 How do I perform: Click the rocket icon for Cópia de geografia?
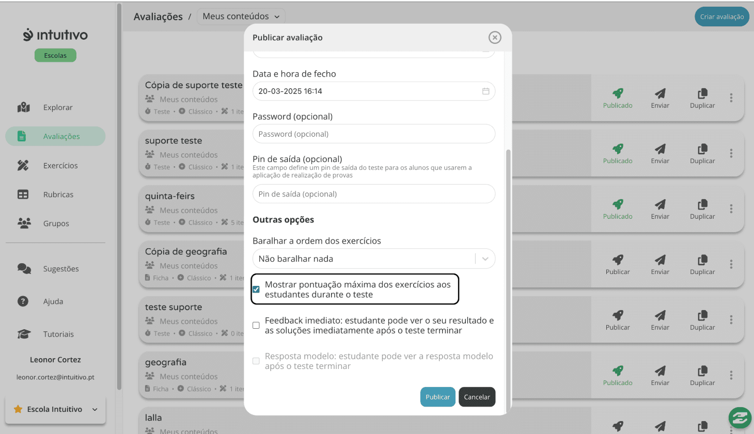[x=618, y=260]
